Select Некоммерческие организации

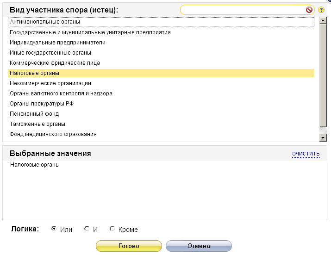click(161, 83)
